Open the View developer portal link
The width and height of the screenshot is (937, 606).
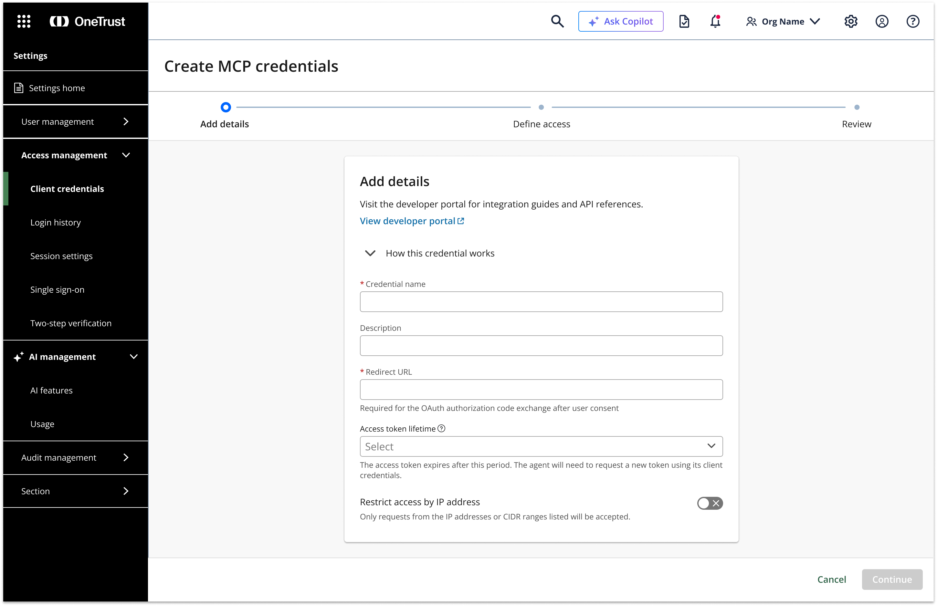[412, 221]
